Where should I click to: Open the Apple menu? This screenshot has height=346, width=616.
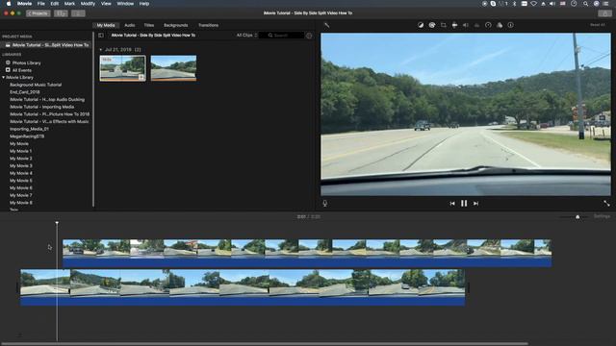coord(9,4)
